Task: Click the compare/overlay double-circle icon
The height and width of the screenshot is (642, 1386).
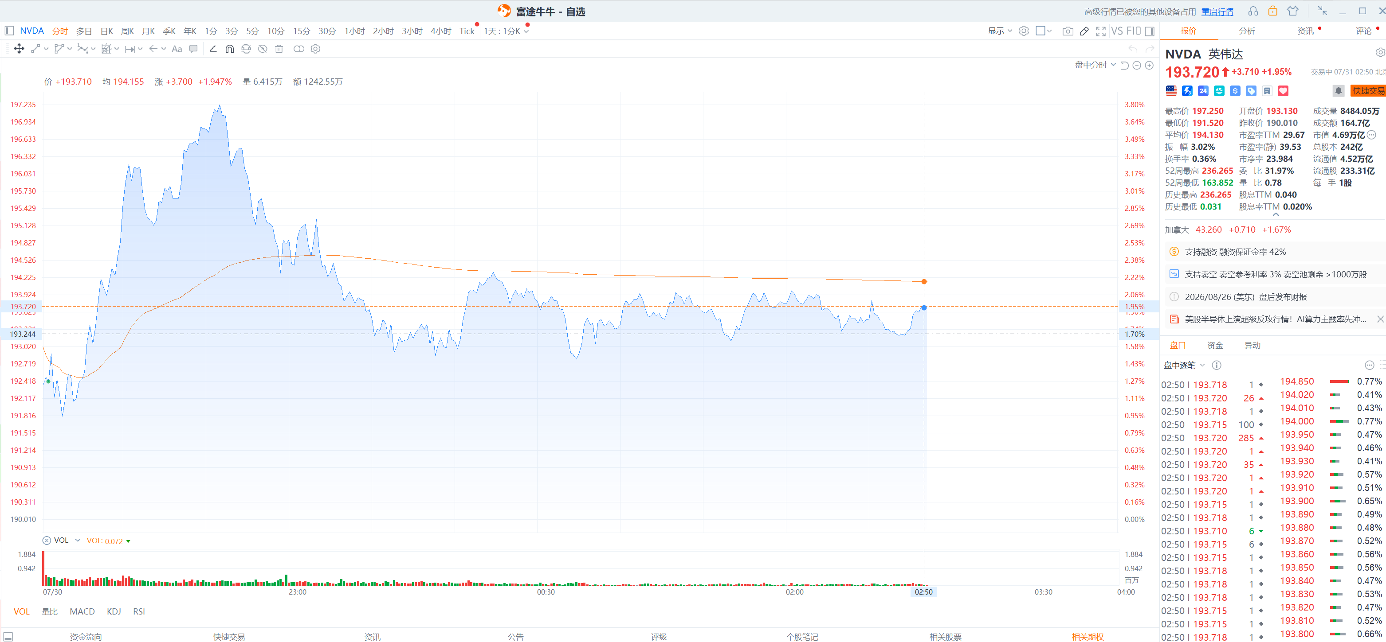Action: 298,49
